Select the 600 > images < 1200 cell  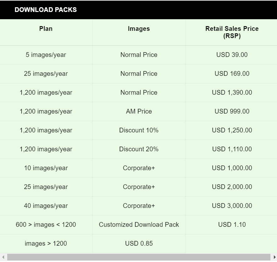point(46,225)
